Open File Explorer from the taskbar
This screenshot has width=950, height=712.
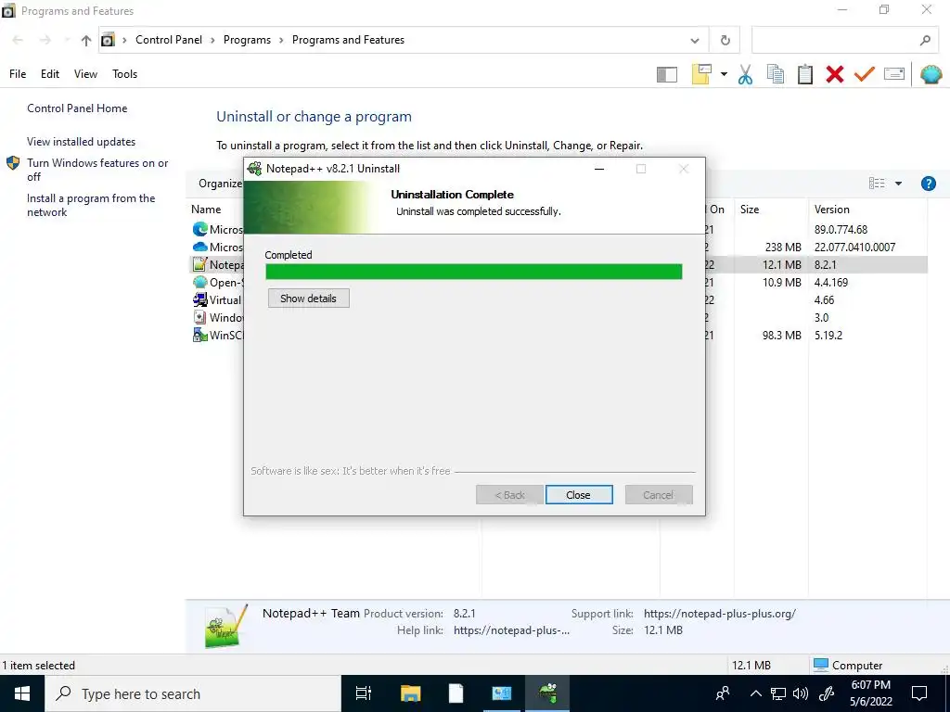click(x=410, y=693)
